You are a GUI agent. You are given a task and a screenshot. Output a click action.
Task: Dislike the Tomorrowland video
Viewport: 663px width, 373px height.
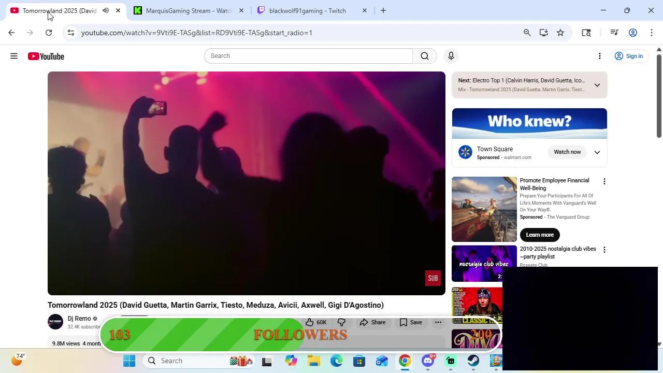click(342, 322)
